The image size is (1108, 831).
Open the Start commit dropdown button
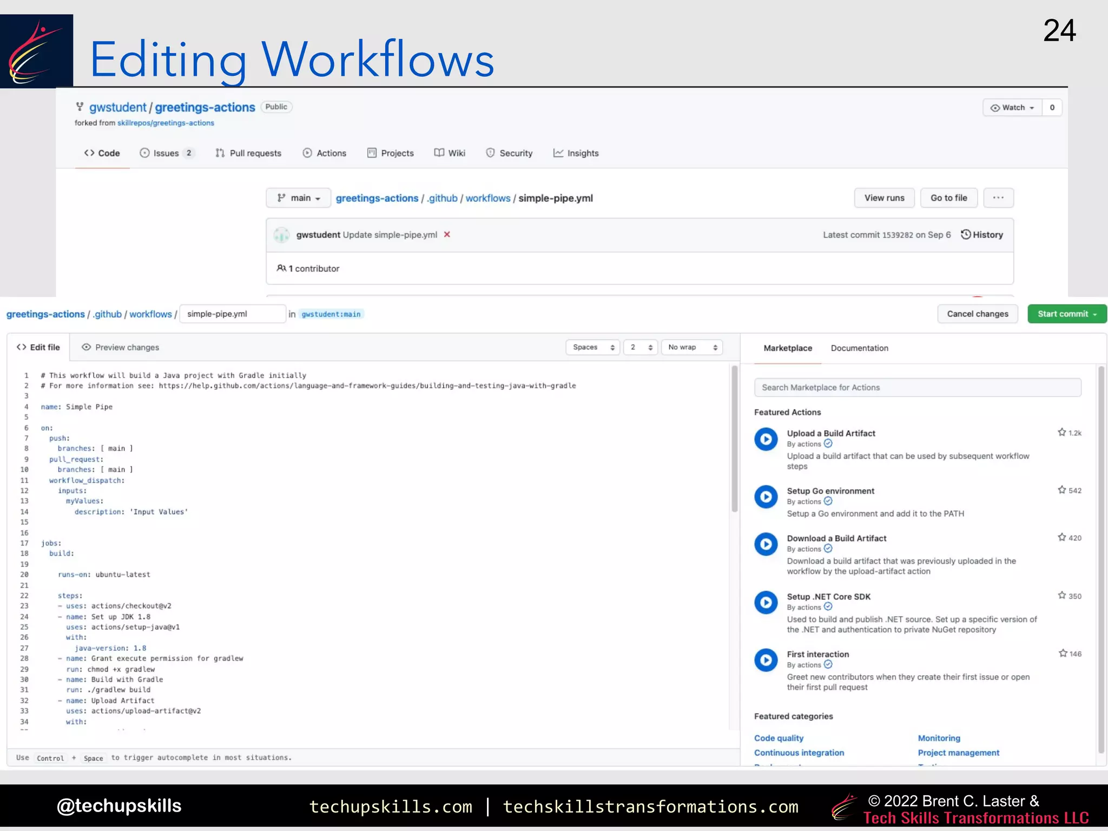tap(1067, 314)
